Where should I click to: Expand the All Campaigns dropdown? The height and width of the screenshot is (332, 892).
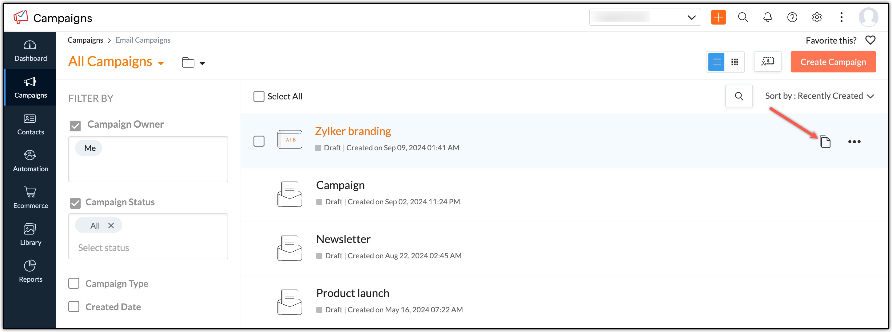161,63
